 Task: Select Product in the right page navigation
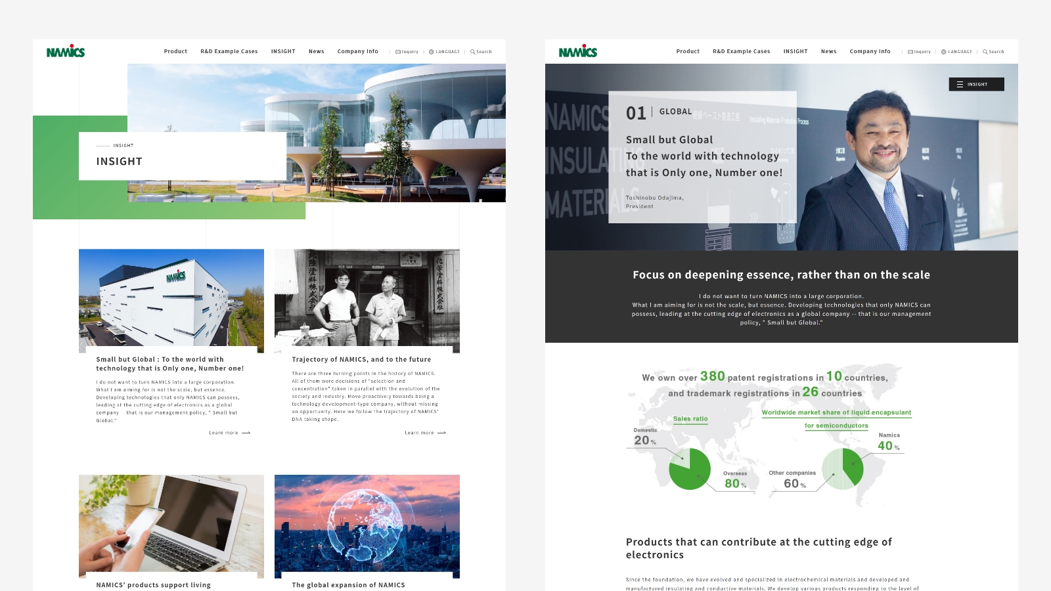688,51
